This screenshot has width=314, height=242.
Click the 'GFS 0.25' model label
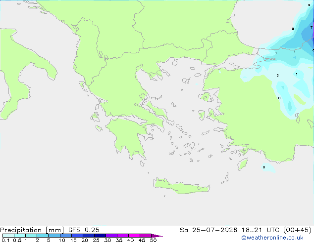tap(84, 230)
